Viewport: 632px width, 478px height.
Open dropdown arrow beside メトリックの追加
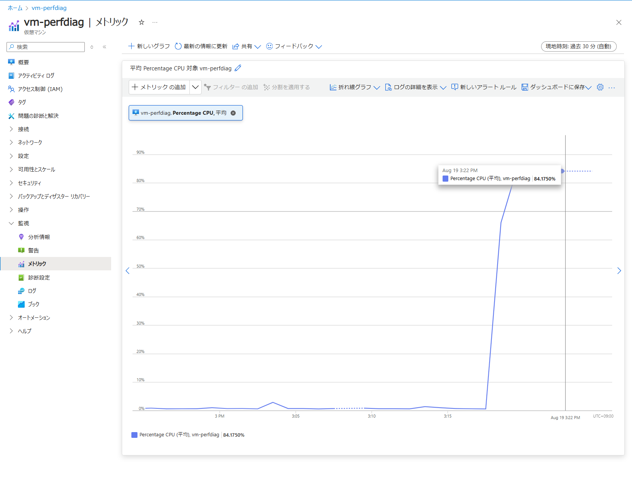point(195,87)
